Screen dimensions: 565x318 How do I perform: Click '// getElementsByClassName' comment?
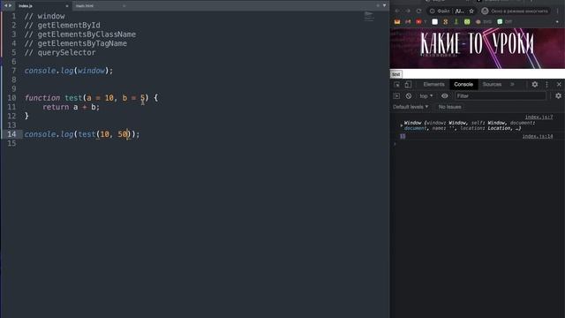point(80,34)
